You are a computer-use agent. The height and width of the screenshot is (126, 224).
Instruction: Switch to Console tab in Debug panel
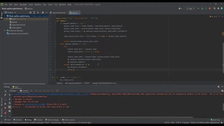[24, 91]
